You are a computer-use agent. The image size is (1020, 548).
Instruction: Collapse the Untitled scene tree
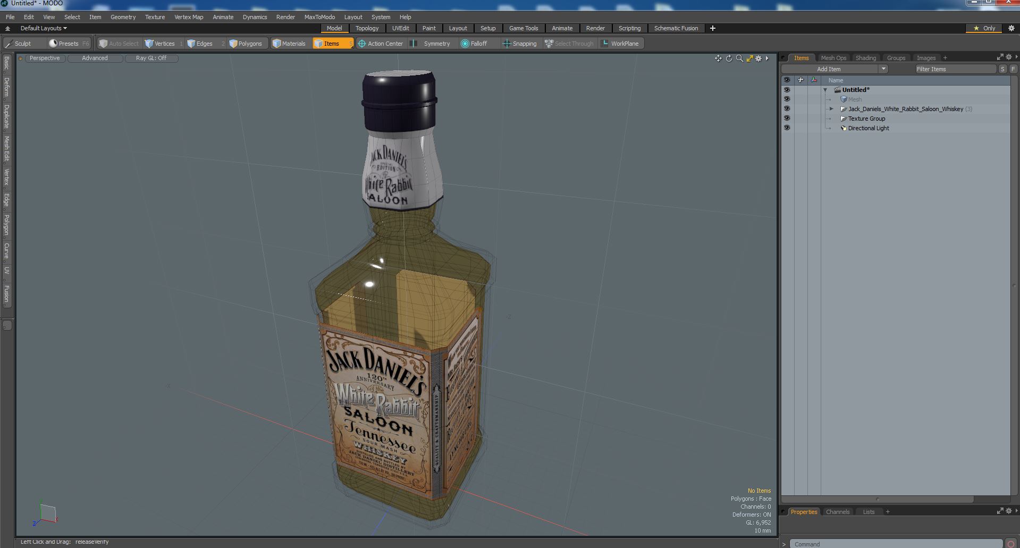coord(825,90)
